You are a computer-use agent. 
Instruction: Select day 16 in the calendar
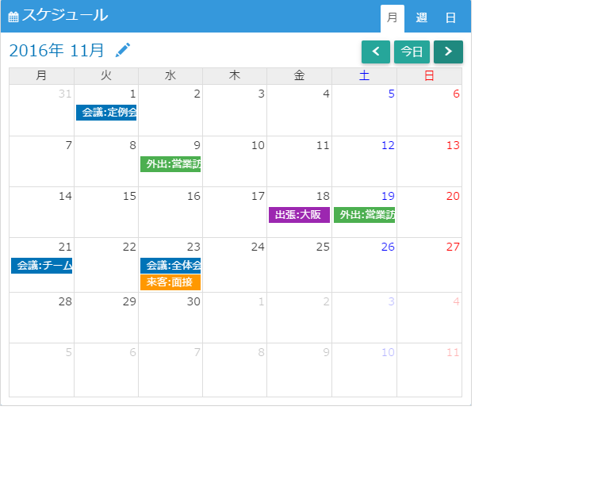coord(170,213)
